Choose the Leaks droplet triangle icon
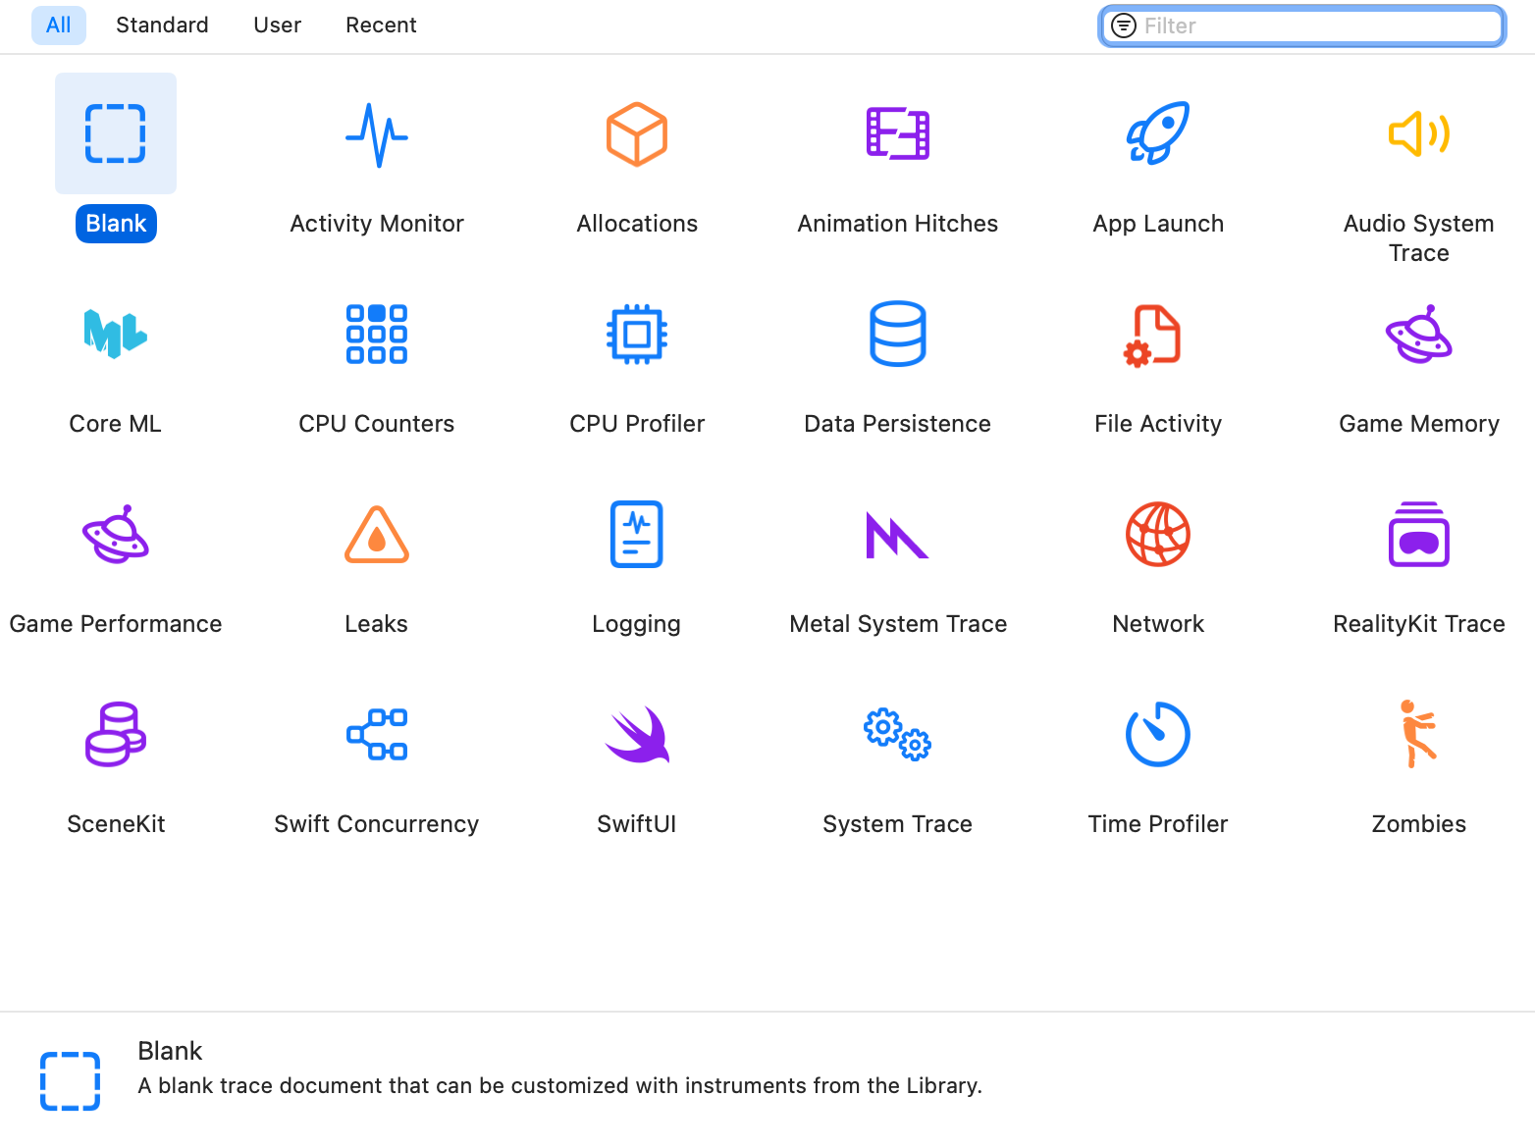 [x=377, y=535]
